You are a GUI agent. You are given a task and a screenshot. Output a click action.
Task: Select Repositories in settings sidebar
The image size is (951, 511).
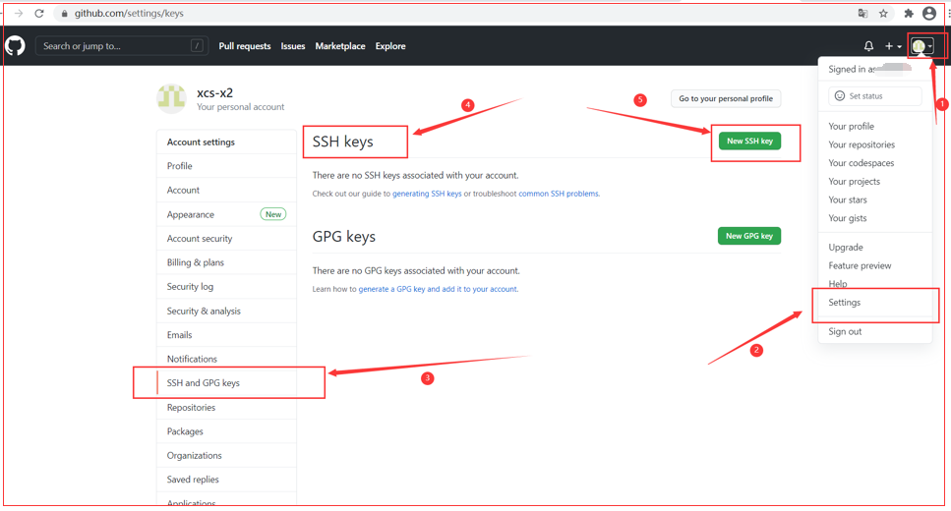(x=226, y=408)
